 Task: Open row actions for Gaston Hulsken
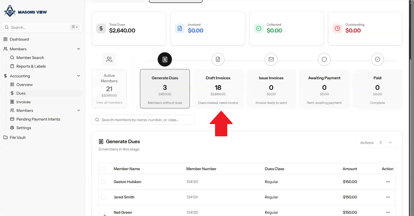click(388, 182)
